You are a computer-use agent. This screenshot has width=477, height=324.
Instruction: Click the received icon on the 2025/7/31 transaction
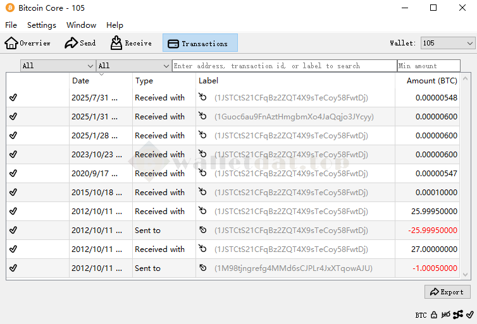(x=202, y=98)
